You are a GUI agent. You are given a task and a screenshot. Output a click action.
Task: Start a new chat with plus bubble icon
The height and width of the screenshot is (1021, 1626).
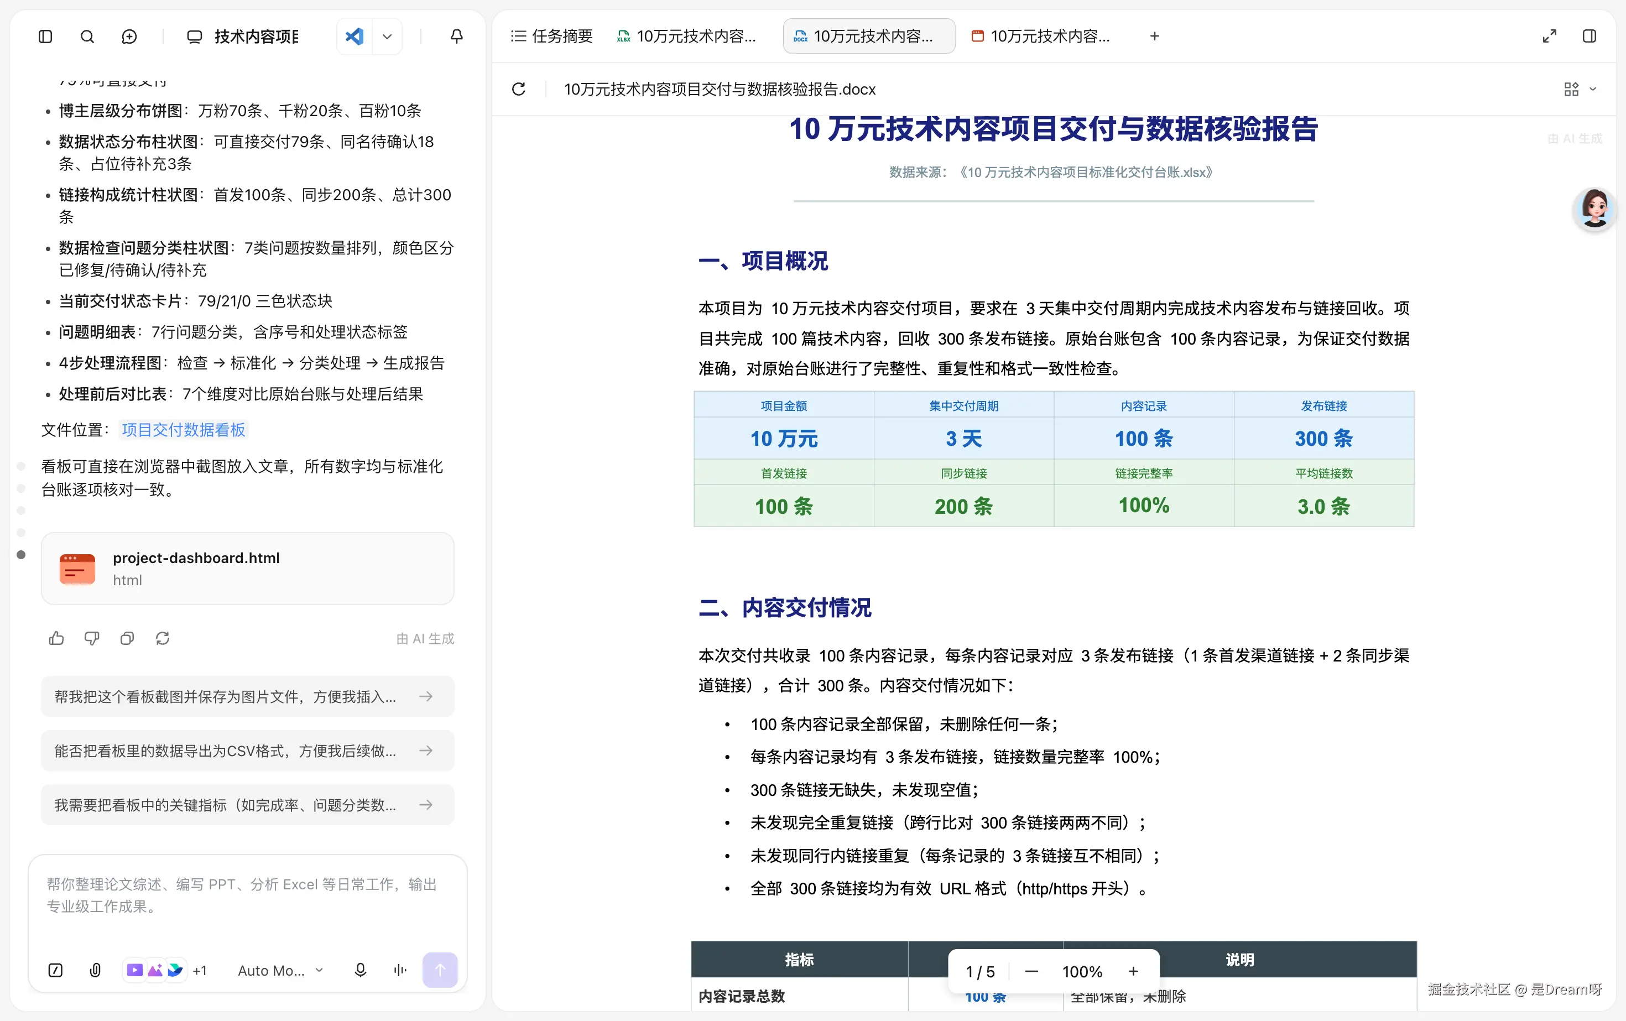tap(129, 37)
